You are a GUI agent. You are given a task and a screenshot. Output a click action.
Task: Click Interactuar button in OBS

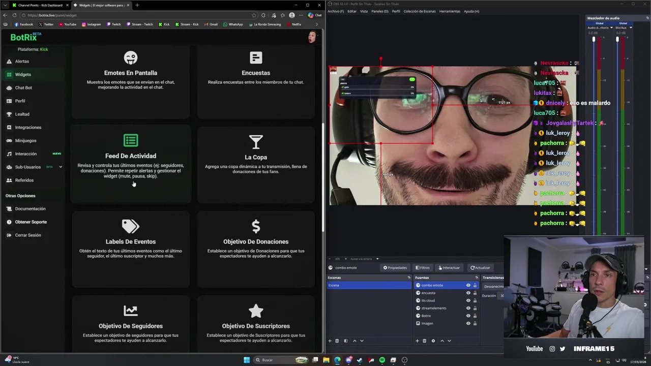click(x=449, y=267)
